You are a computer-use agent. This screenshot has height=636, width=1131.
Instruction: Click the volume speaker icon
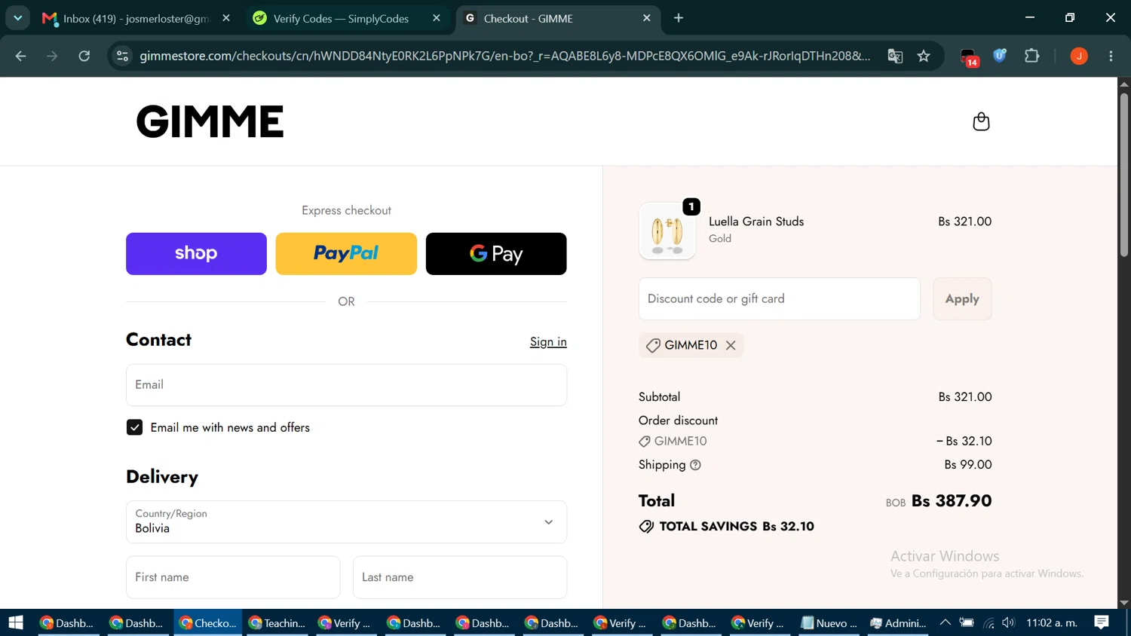click(1009, 622)
